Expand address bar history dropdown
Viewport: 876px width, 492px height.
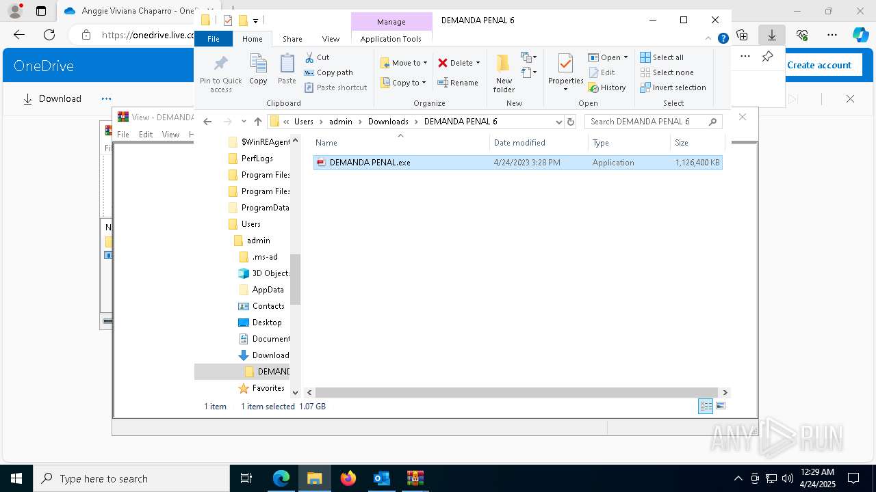coord(558,122)
